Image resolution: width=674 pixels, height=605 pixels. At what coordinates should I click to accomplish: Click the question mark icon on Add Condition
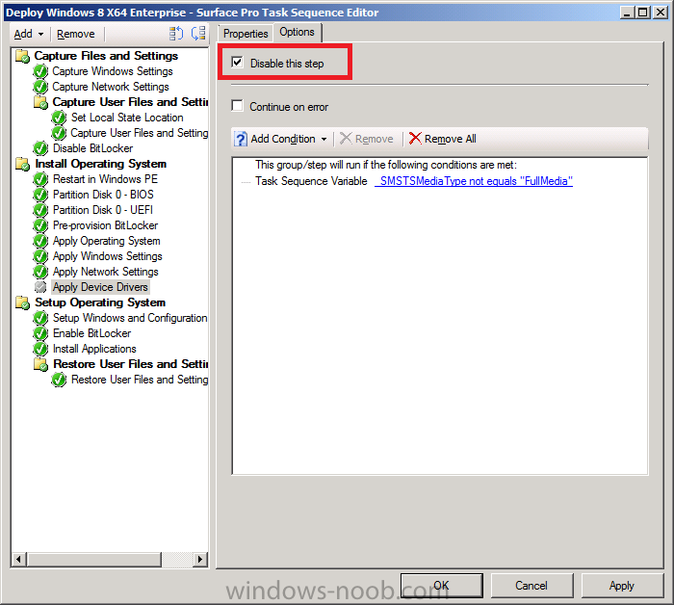pyautogui.click(x=241, y=139)
